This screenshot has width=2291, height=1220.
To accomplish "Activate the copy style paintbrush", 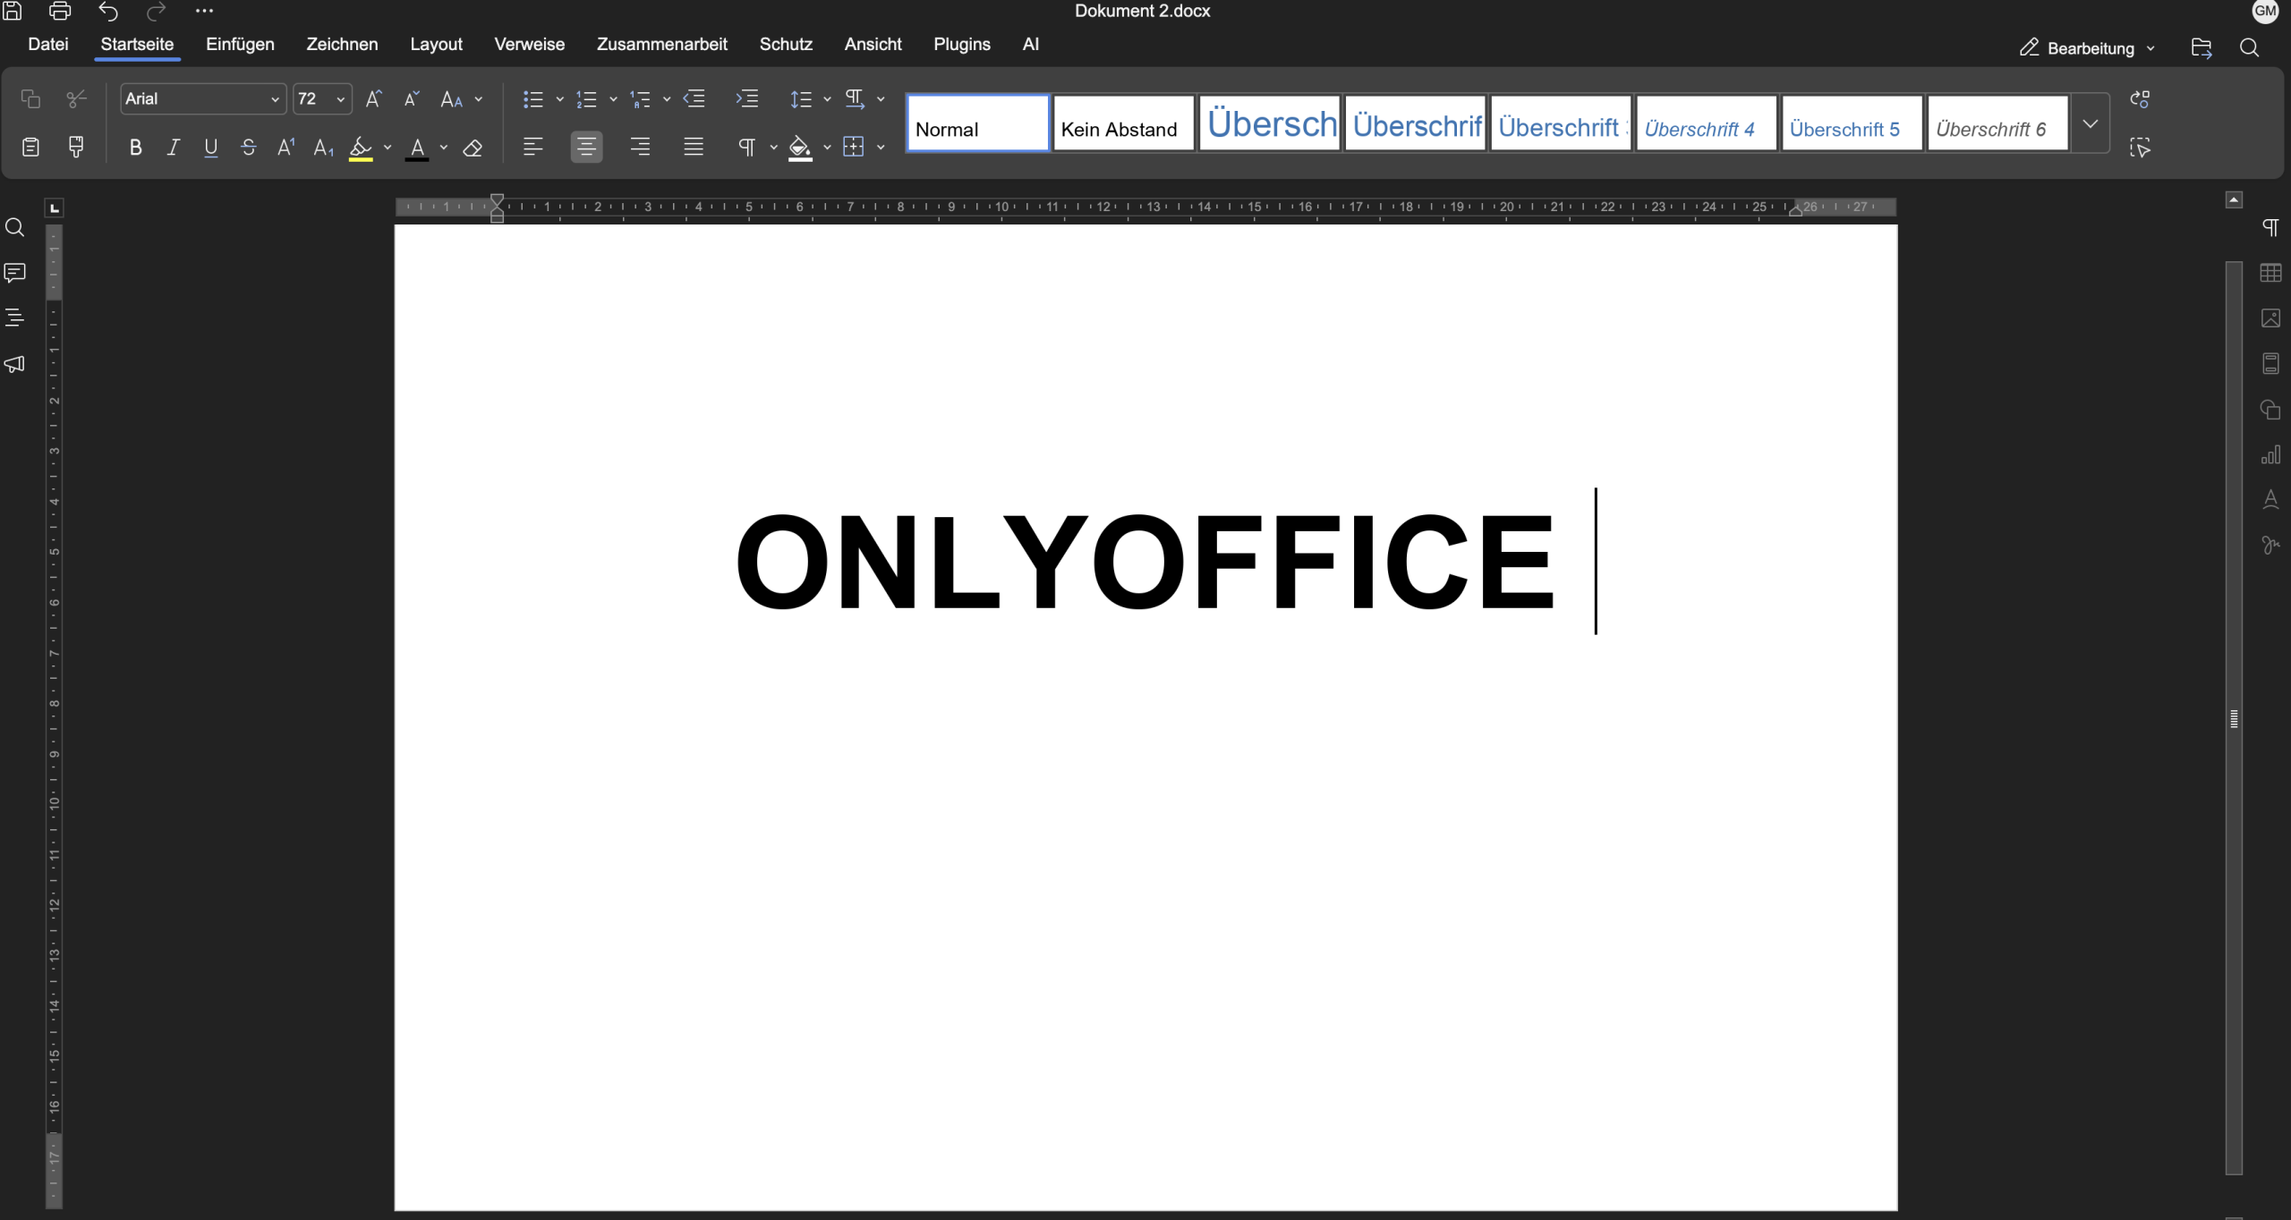I will pyautogui.click(x=77, y=147).
